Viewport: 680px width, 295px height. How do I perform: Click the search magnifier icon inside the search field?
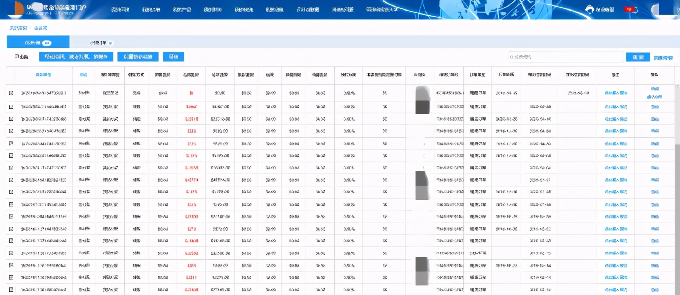pos(512,58)
